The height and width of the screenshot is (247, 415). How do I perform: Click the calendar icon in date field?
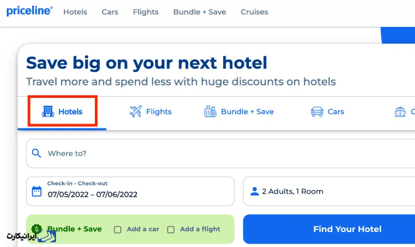(x=37, y=192)
